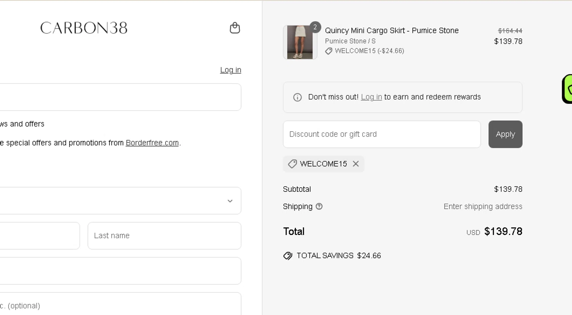The image size is (572, 315).
Task: Remove the WELCOME15 discount code
Action: click(x=356, y=164)
